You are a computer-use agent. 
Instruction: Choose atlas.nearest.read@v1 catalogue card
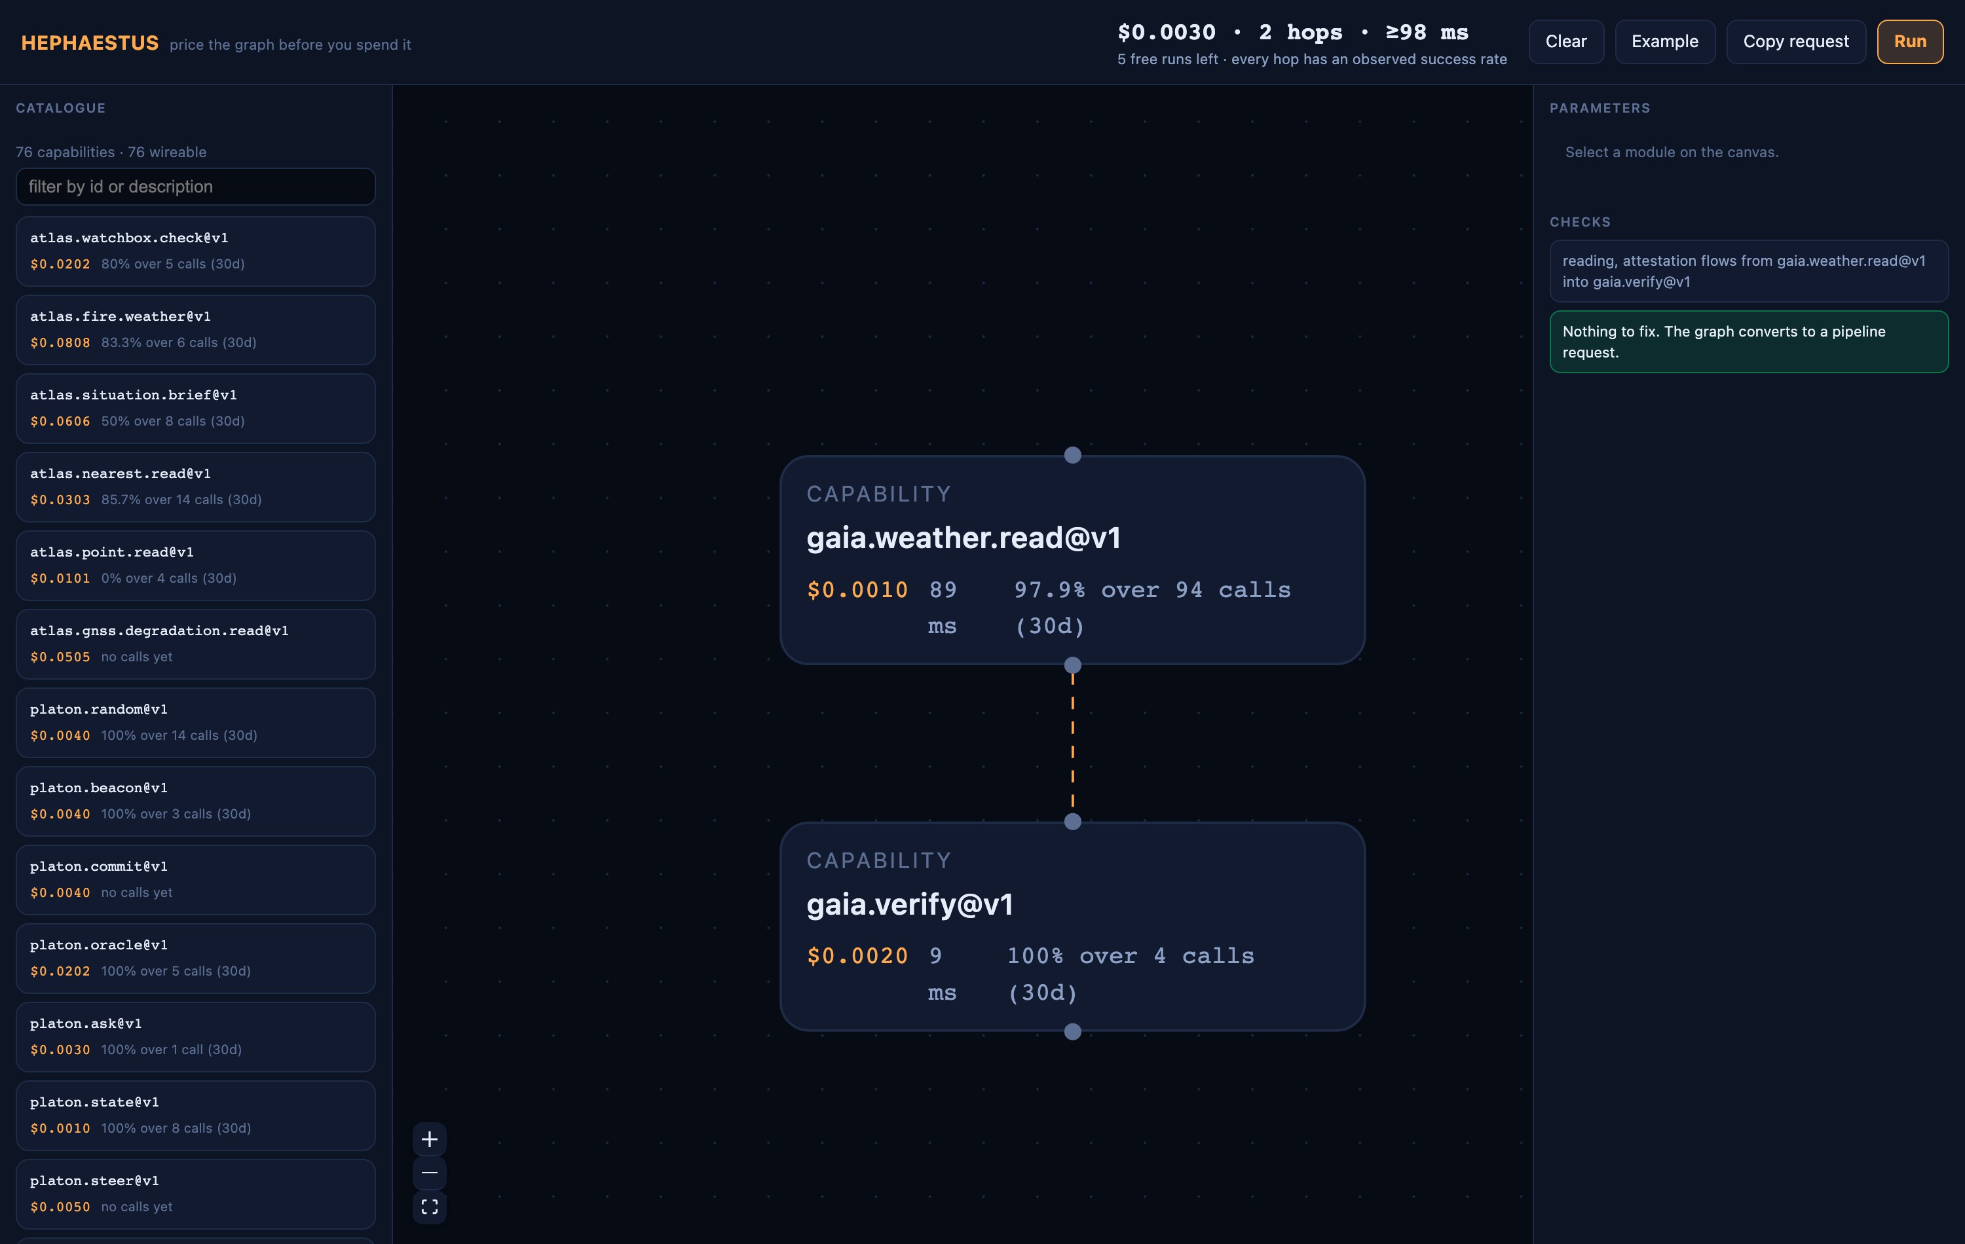(196, 487)
